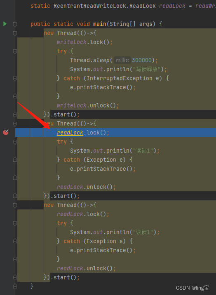Click the millis: parameter hint
Screen dimensions: 216x295
click(122, 60)
